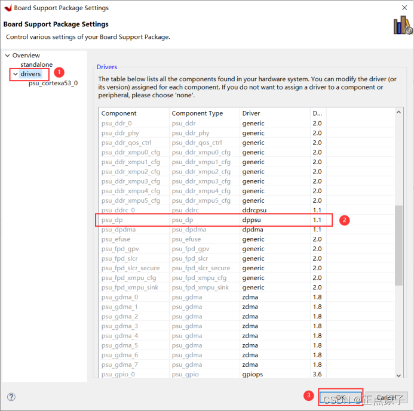
Task: Close the Board Support Package Settings dialog
Action: pos(404,8)
